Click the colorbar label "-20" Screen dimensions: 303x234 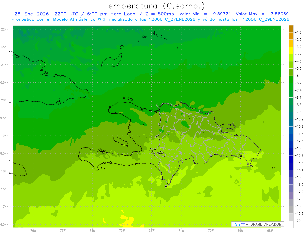point(297,221)
